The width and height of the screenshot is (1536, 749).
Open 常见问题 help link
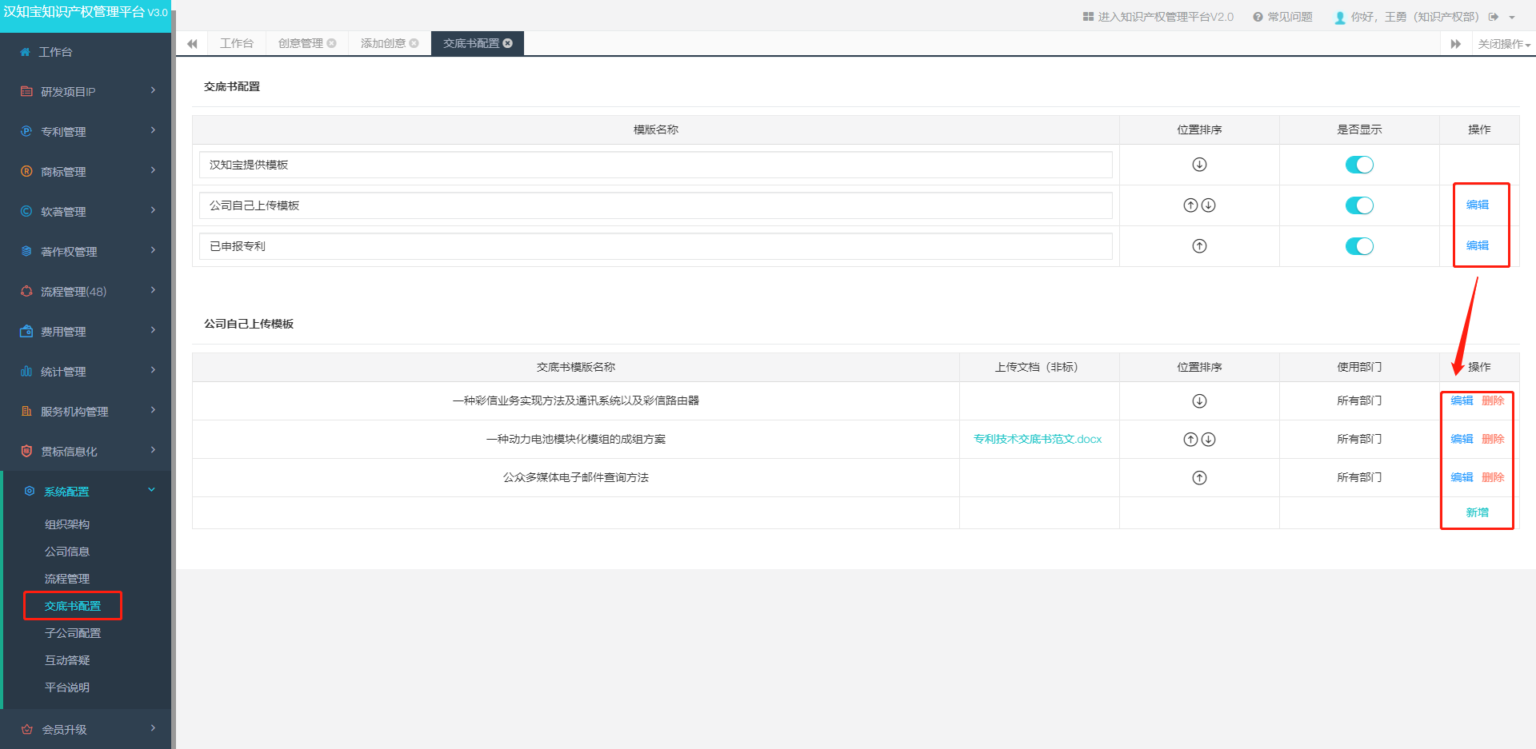tap(1283, 17)
